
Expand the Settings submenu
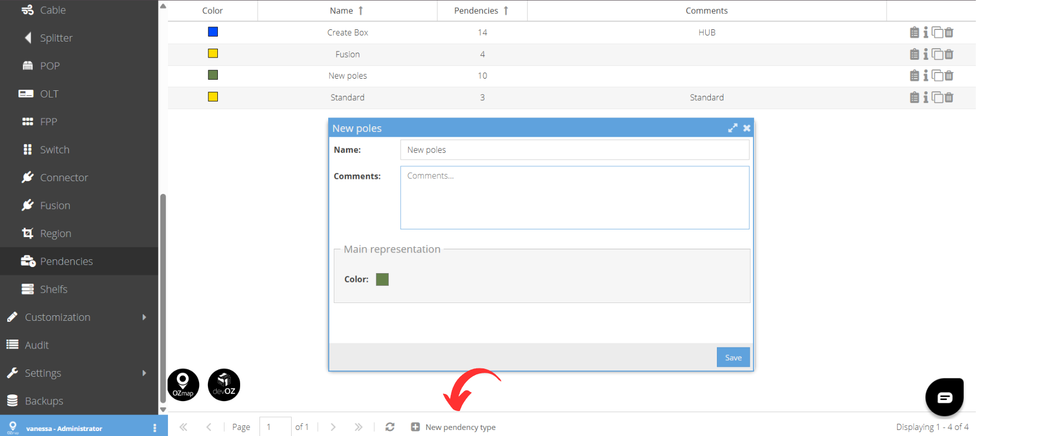click(79, 373)
